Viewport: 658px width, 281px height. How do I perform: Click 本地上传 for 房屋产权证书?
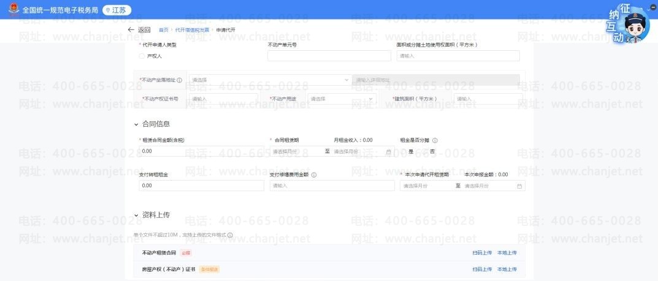[x=507, y=269]
